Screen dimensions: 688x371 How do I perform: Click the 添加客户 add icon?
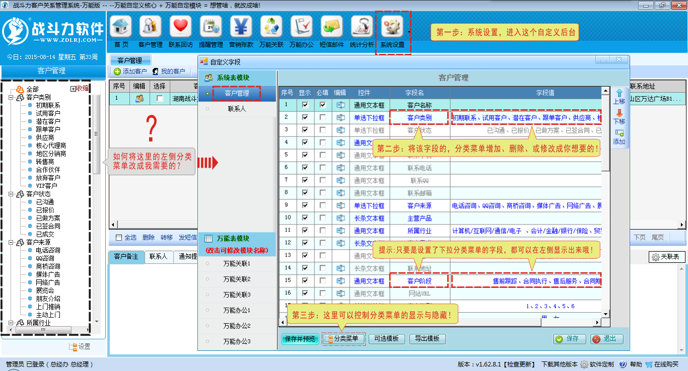point(117,71)
